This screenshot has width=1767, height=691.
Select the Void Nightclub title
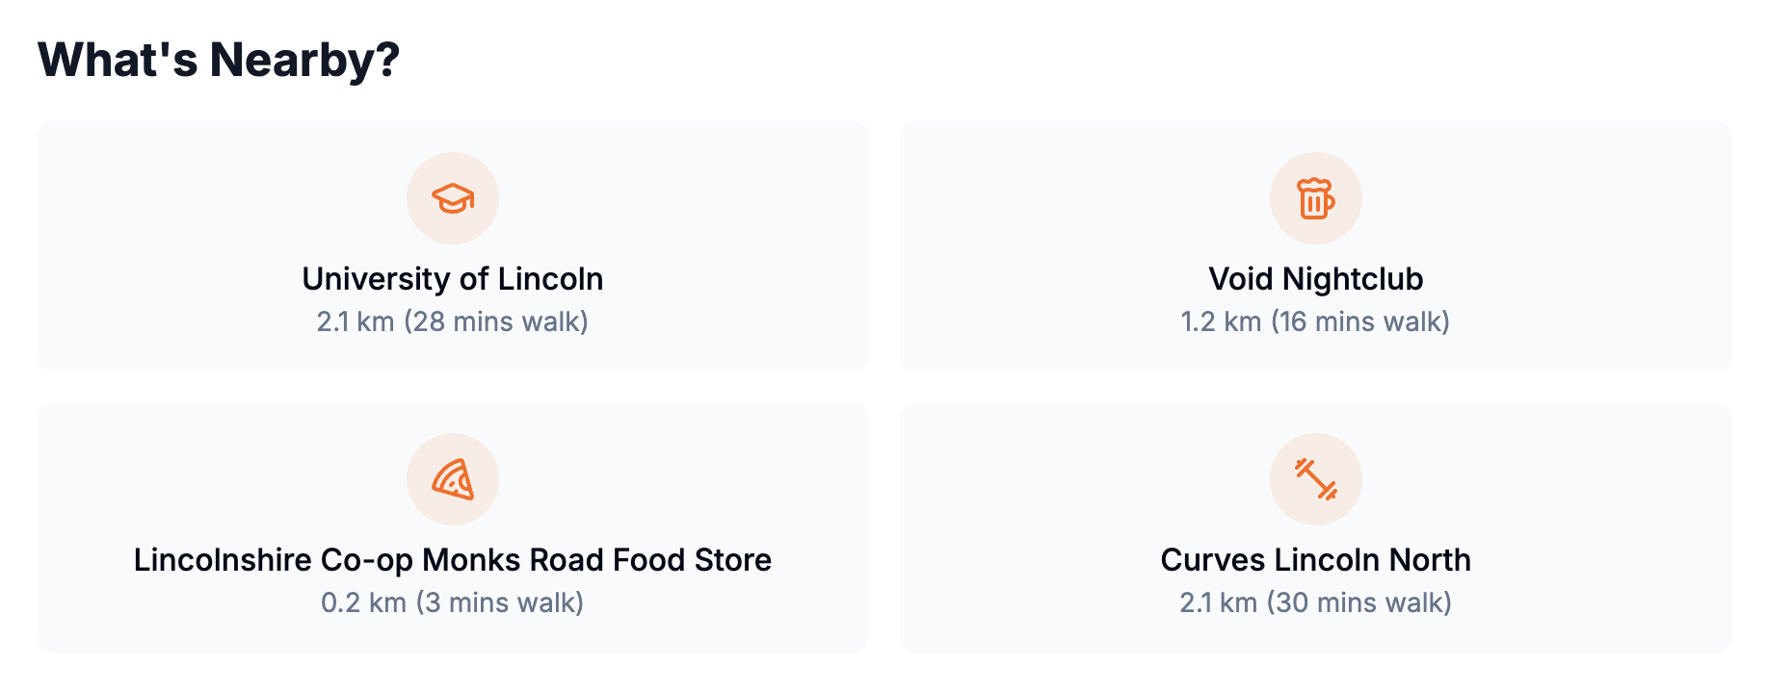1316,279
